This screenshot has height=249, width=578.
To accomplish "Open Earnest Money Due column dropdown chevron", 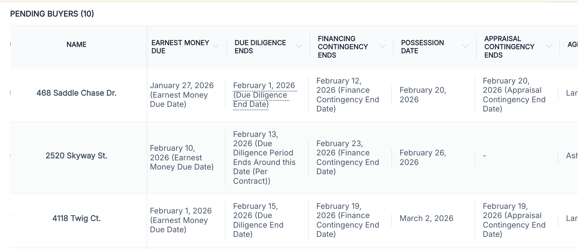I will pos(216,47).
